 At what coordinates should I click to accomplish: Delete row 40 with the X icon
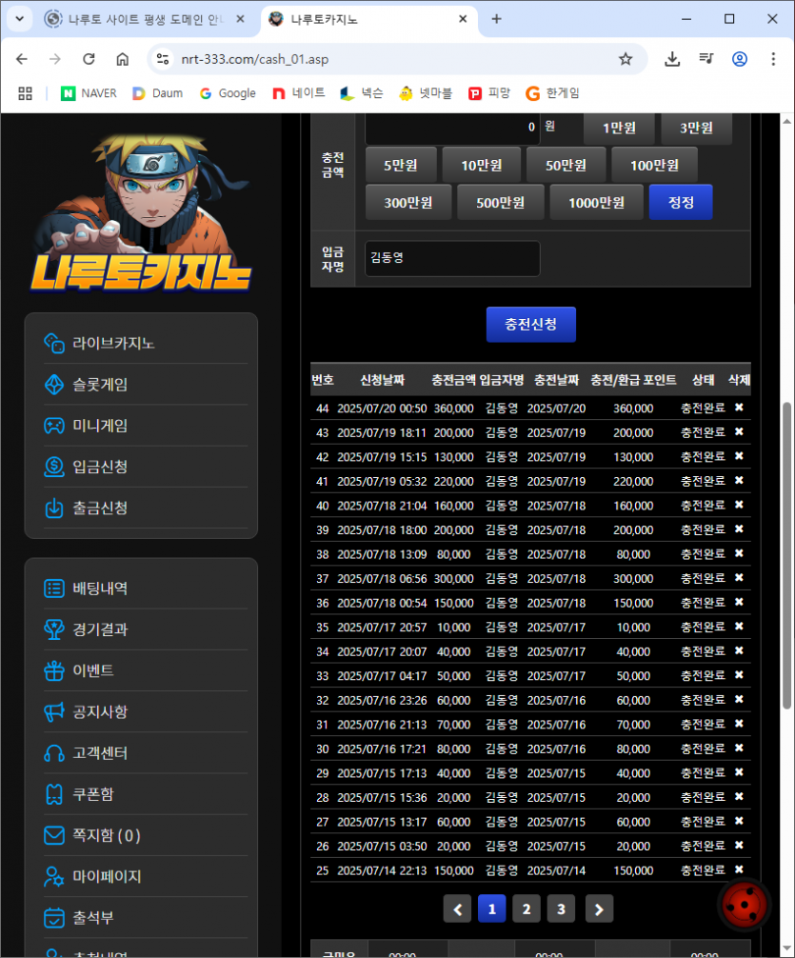click(739, 505)
